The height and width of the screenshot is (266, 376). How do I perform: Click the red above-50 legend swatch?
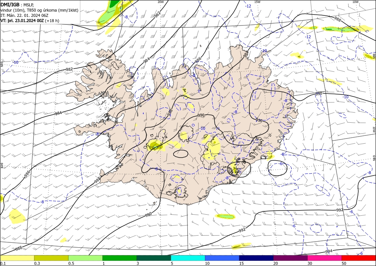click(x=359, y=258)
